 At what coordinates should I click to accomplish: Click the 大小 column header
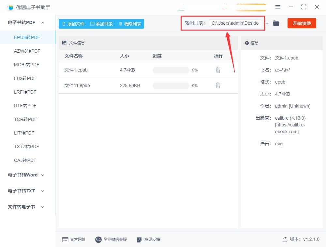[x=124, y=56]
